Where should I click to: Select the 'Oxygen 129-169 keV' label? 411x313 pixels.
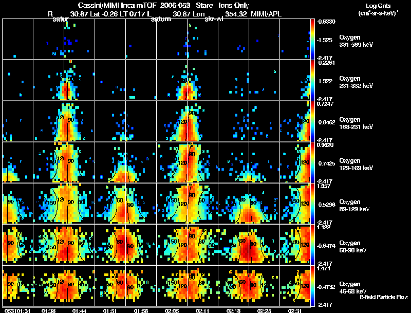356,164
